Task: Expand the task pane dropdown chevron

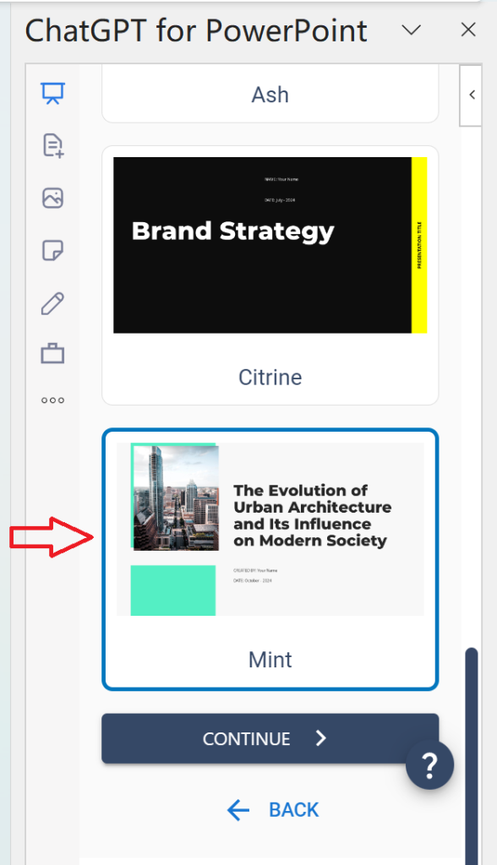Action: point(412,30)
